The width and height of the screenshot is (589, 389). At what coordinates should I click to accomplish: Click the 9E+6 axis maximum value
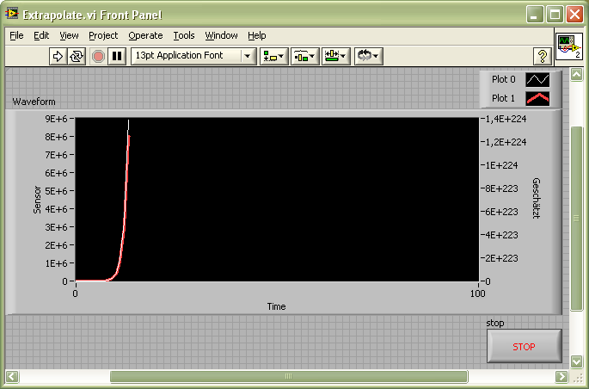point(57,119)
